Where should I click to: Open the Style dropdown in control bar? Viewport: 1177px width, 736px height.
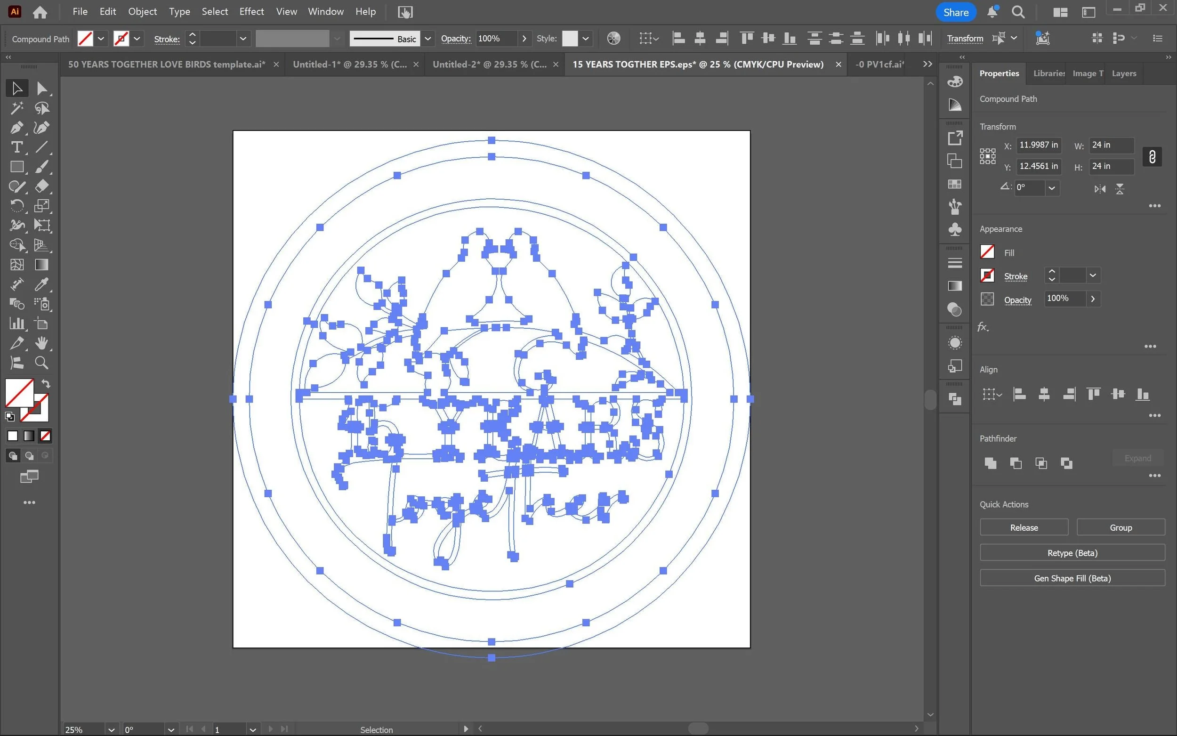click(x=585, y=39)
